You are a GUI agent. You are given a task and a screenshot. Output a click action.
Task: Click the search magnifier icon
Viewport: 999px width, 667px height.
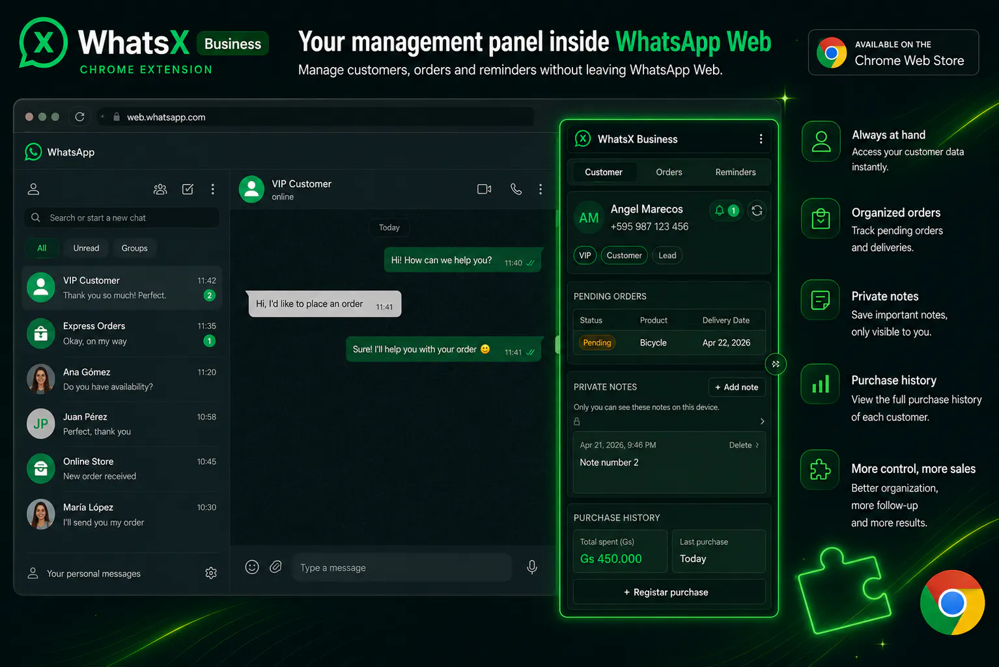tap(36, 218)
